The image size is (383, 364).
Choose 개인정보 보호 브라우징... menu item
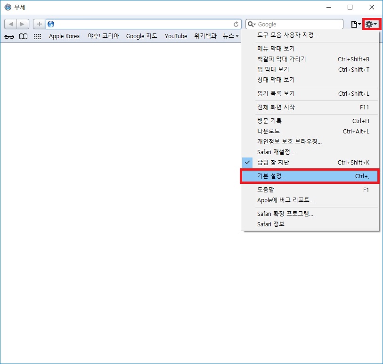point(310,141)
